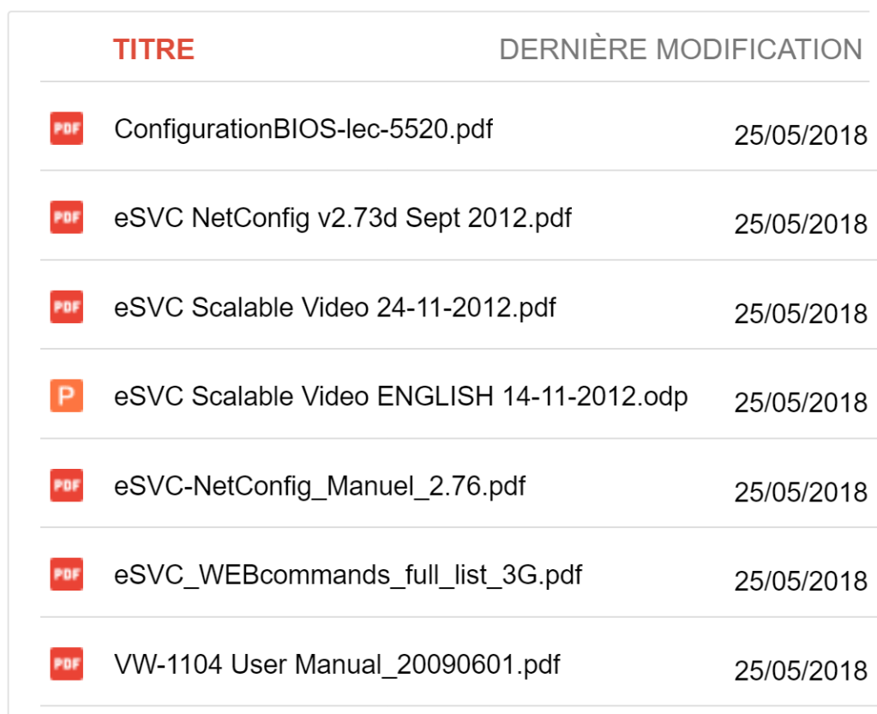Click PDF icon for eSVC NetConfig v2.73d
877x714 pixels.
pos(66,218)
